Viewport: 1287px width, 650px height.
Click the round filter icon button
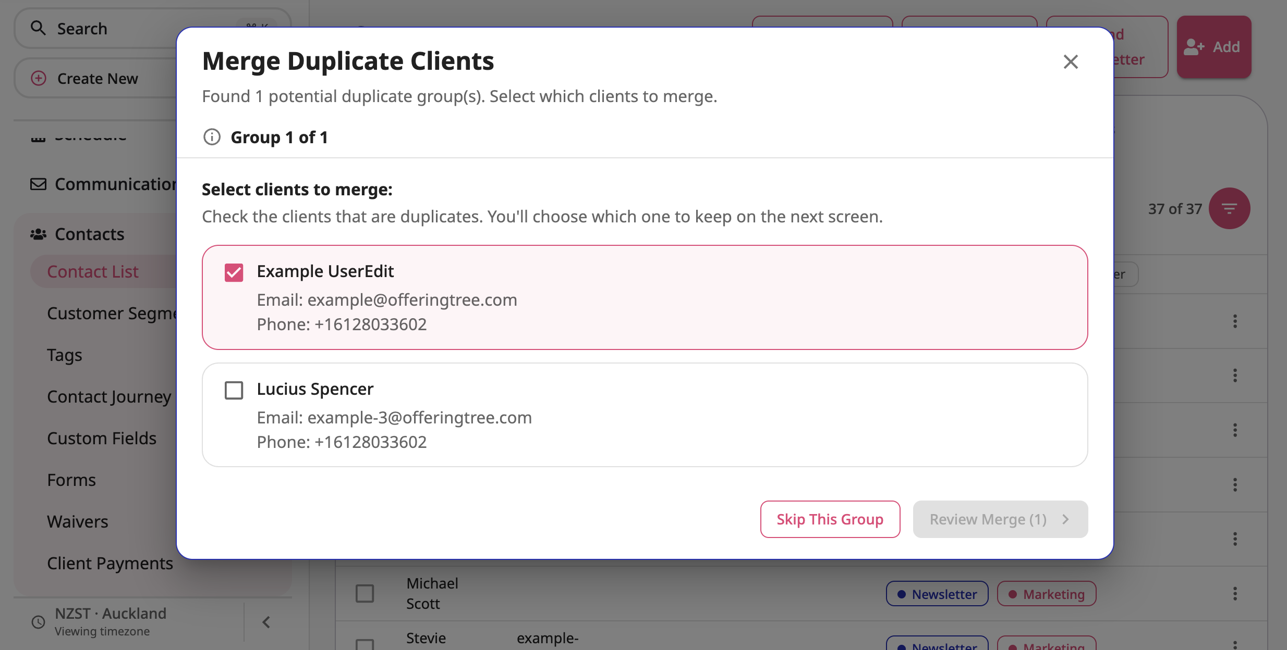(x=1229, y=208)
